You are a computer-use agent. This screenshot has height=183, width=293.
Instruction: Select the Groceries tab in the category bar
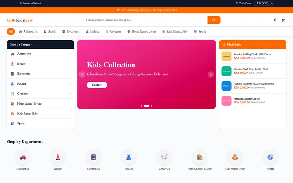click(x=114, y=31)
